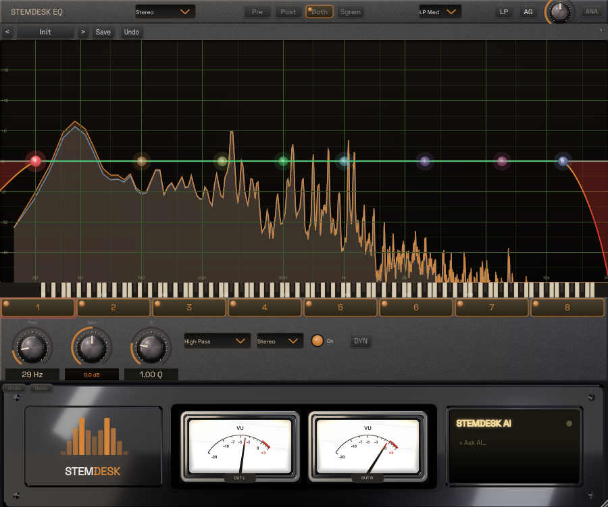Click the Stemdesk bar-chart logo
This screenshot has width=608, height=507.
94,436
